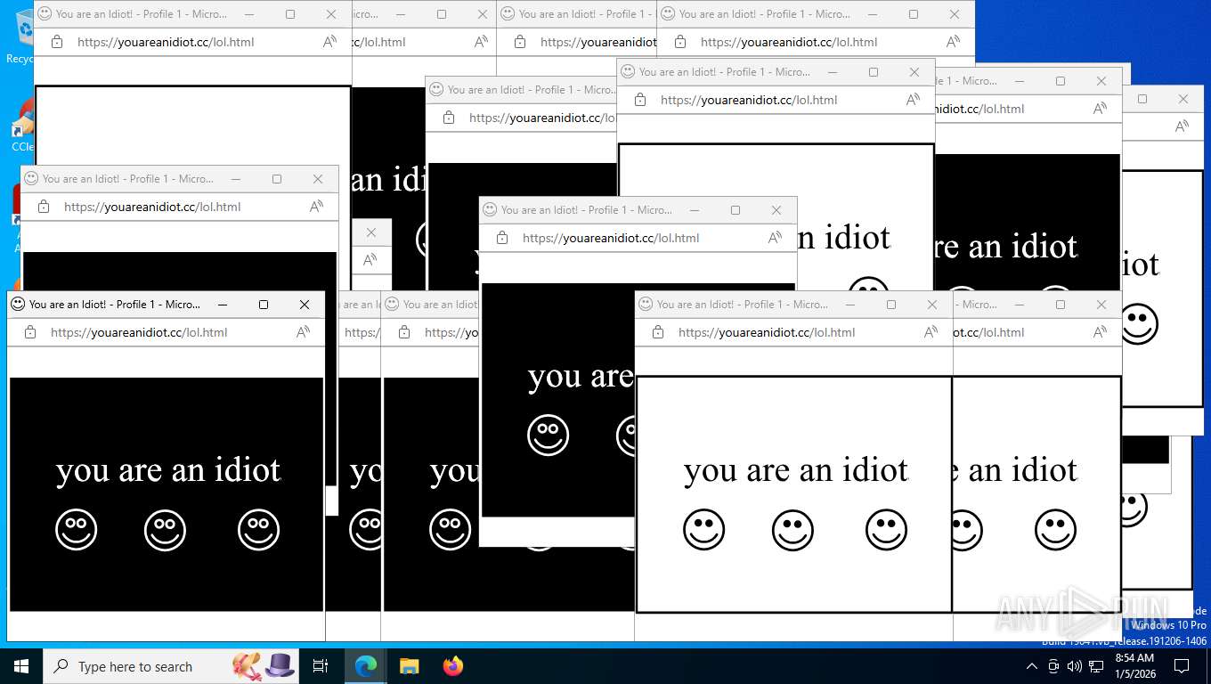Close the window beside the Recycle Bin

point(331,14)
